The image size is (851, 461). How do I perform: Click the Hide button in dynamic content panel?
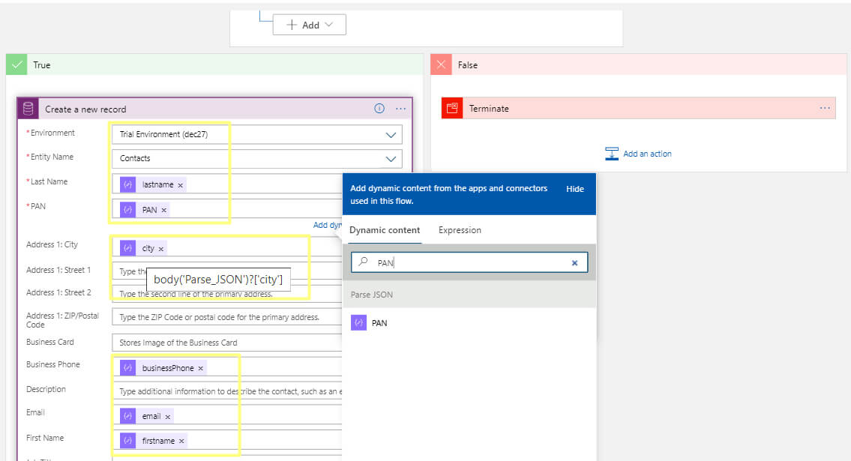(x=574, y=189)
